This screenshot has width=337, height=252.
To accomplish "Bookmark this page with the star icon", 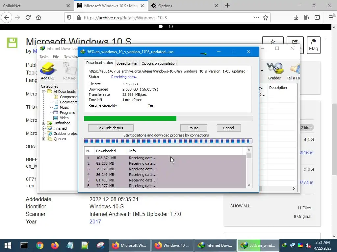I will click(x=266, y=17).
